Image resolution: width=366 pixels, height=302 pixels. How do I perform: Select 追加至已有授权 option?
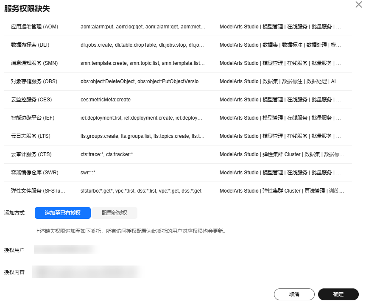click(x=63, y=213)
